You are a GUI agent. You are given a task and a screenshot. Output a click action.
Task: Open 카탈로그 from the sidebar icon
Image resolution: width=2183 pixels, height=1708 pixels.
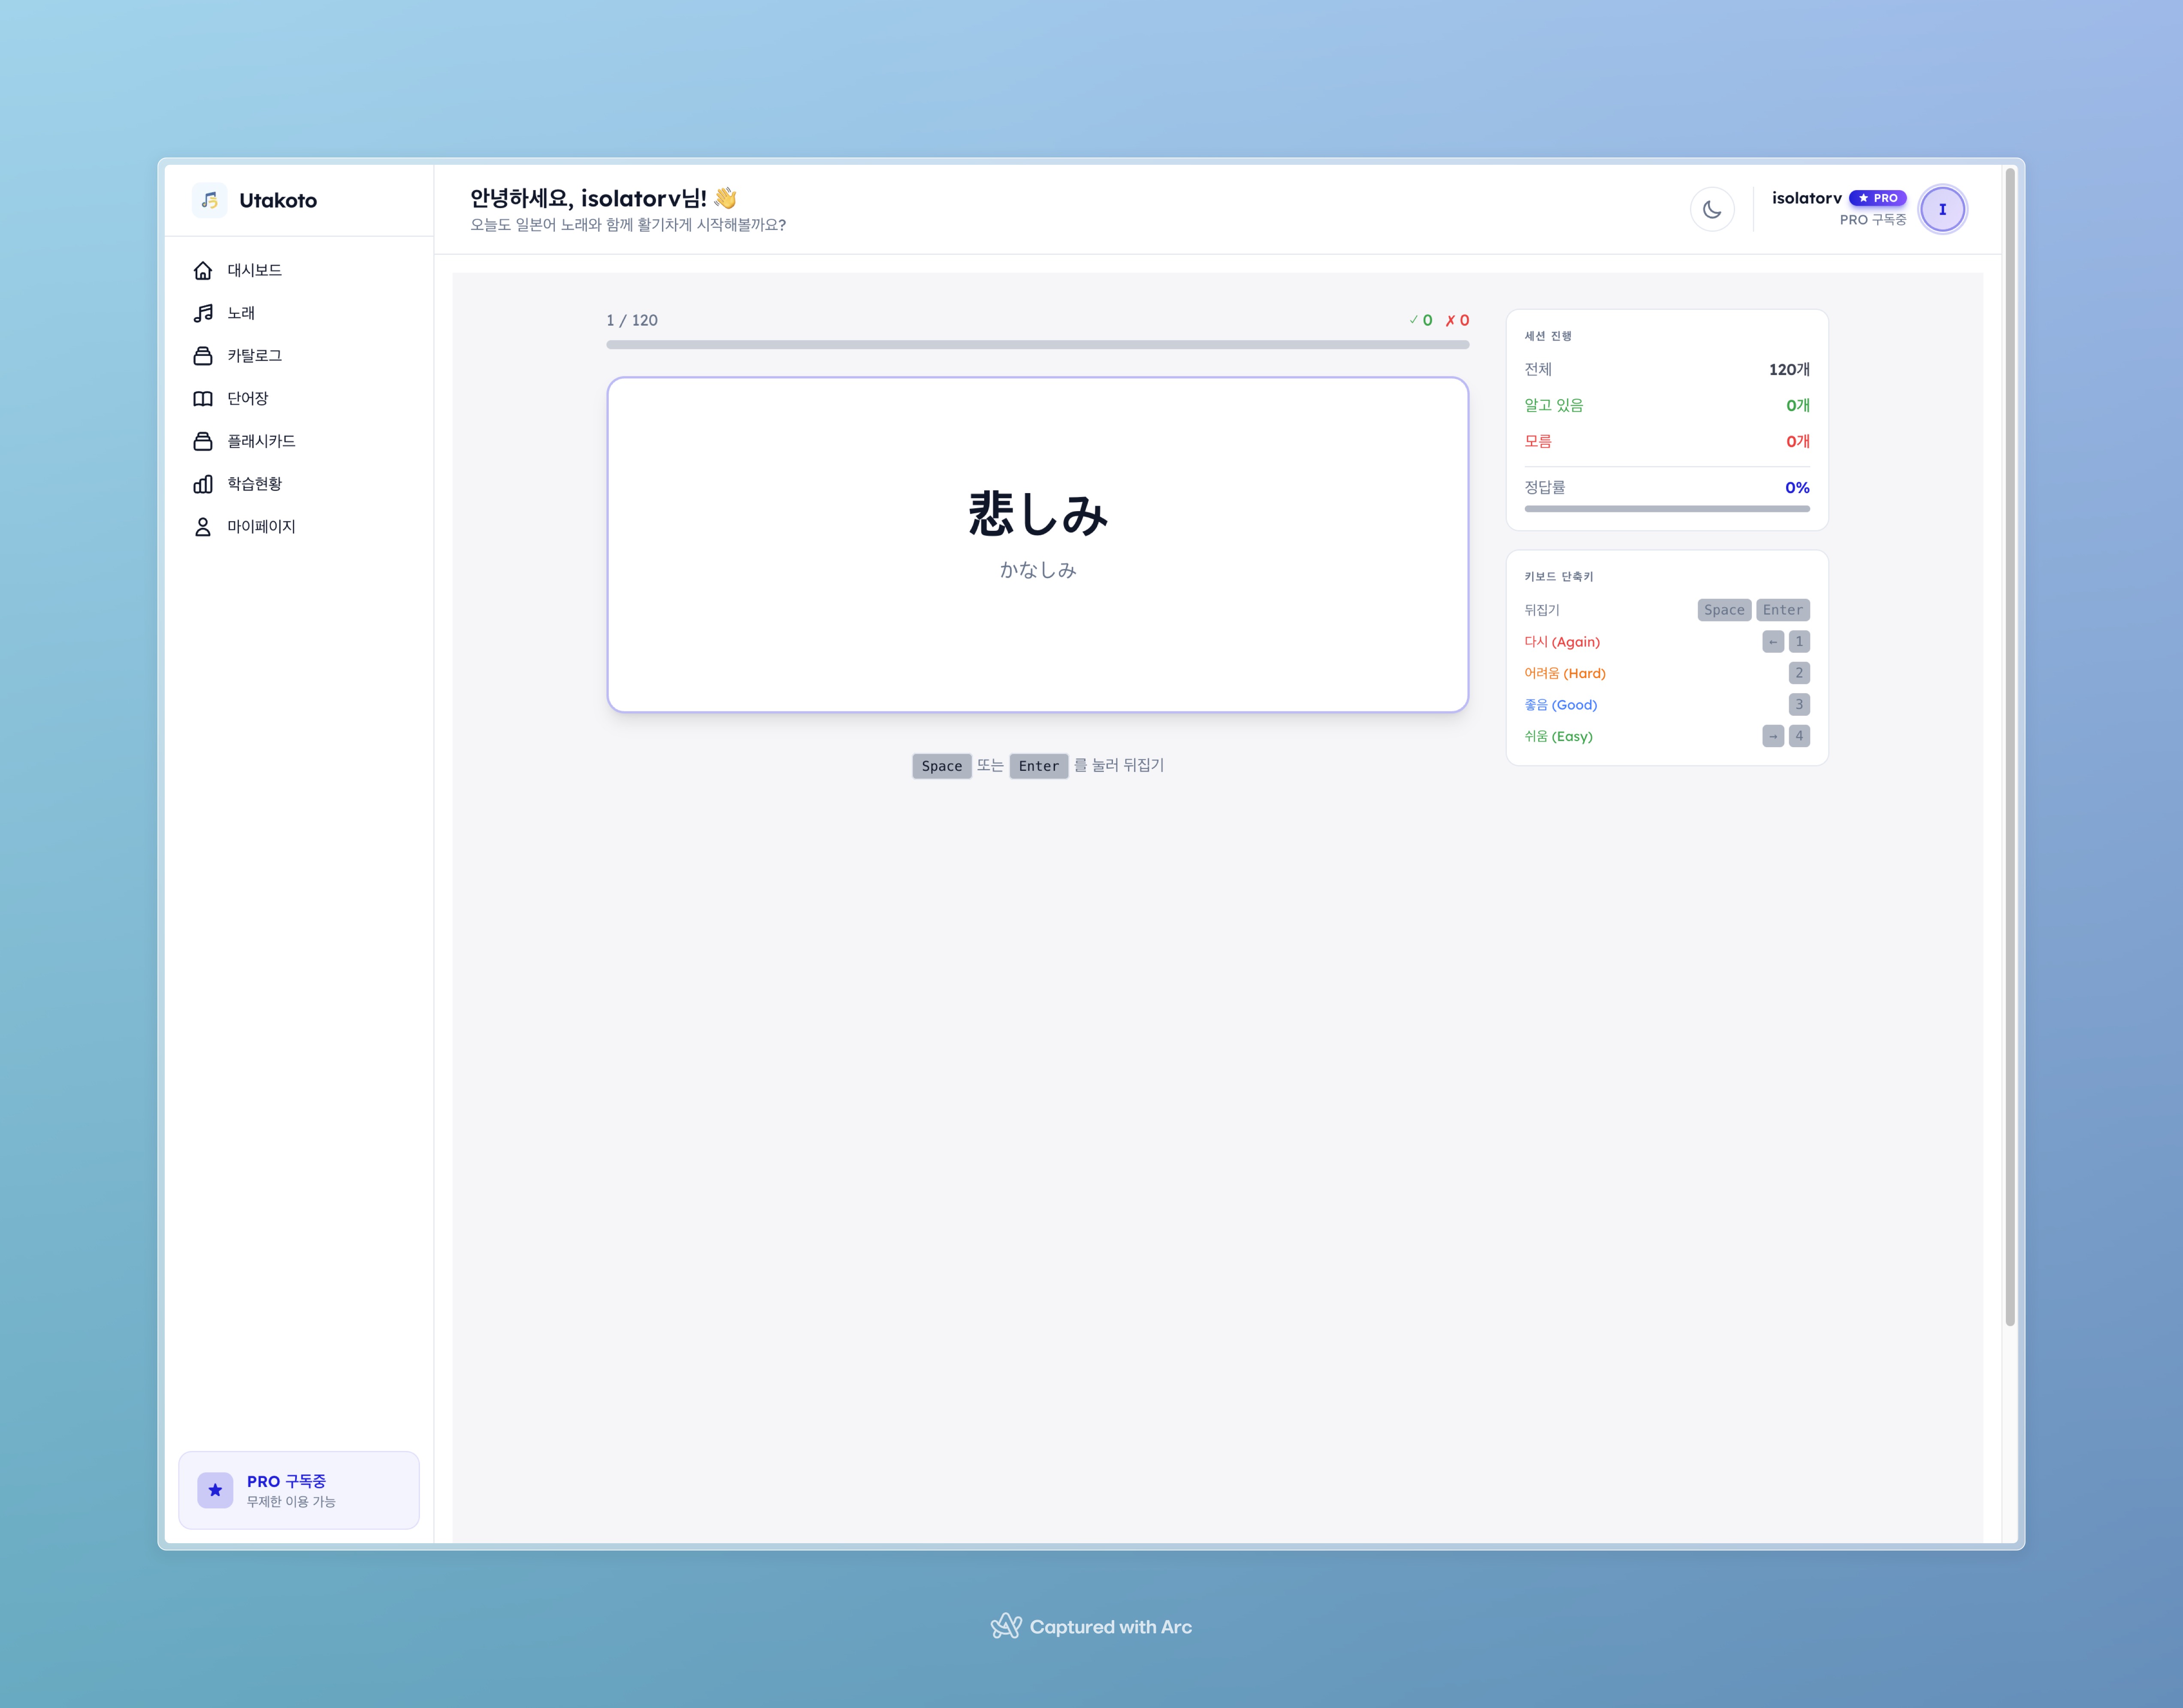point(203,356)
